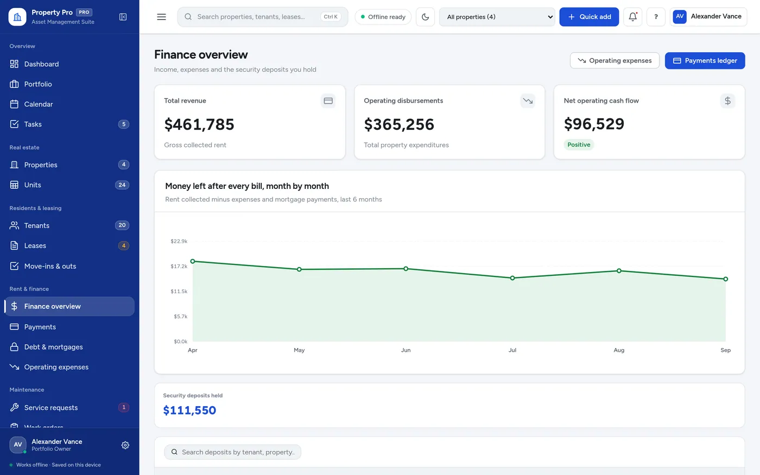Open Portfolio in sidebar
Screen dimensions: 760x475
click(69, 84)
